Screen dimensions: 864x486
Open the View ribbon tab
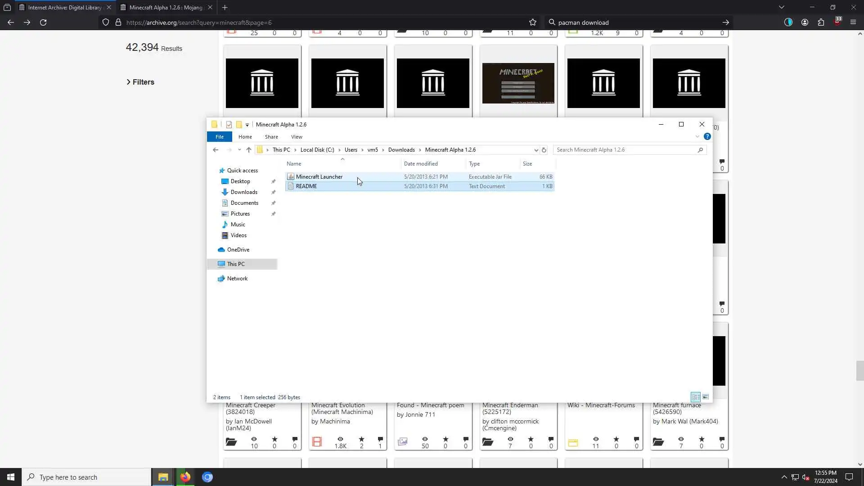tap(297, 137)
